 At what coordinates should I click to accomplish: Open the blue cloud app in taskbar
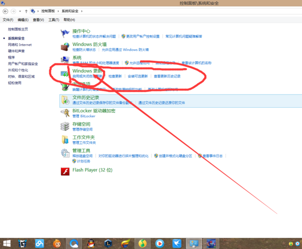coord(39,243)
